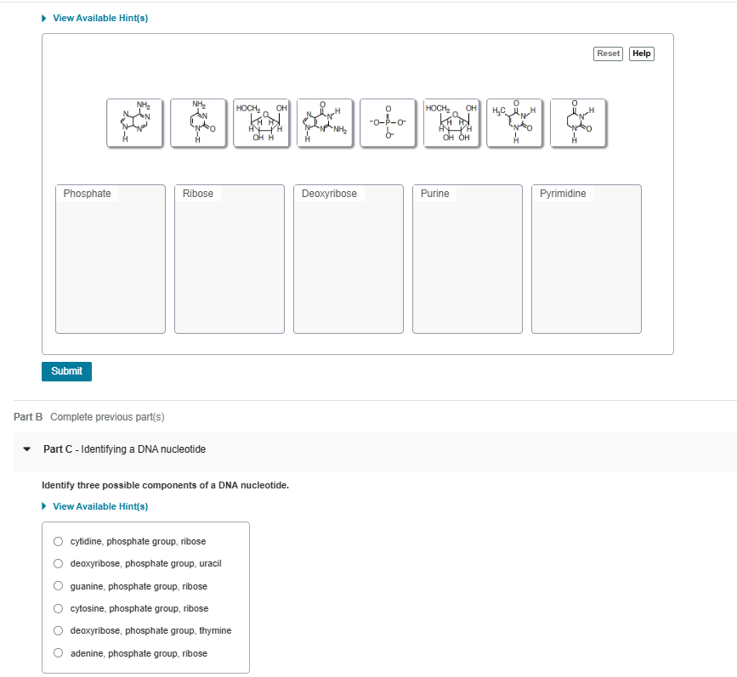Select the cytosine structure tile
737x677 pixels.
tap(198, 123)
